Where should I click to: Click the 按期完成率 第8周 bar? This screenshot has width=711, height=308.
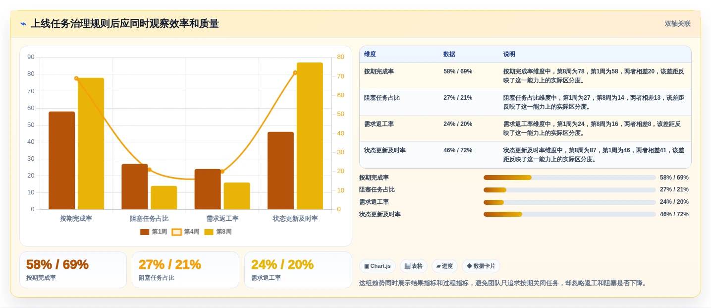click(91, 143)
